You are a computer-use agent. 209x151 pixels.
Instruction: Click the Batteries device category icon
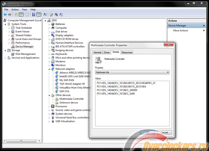(53, 24)
